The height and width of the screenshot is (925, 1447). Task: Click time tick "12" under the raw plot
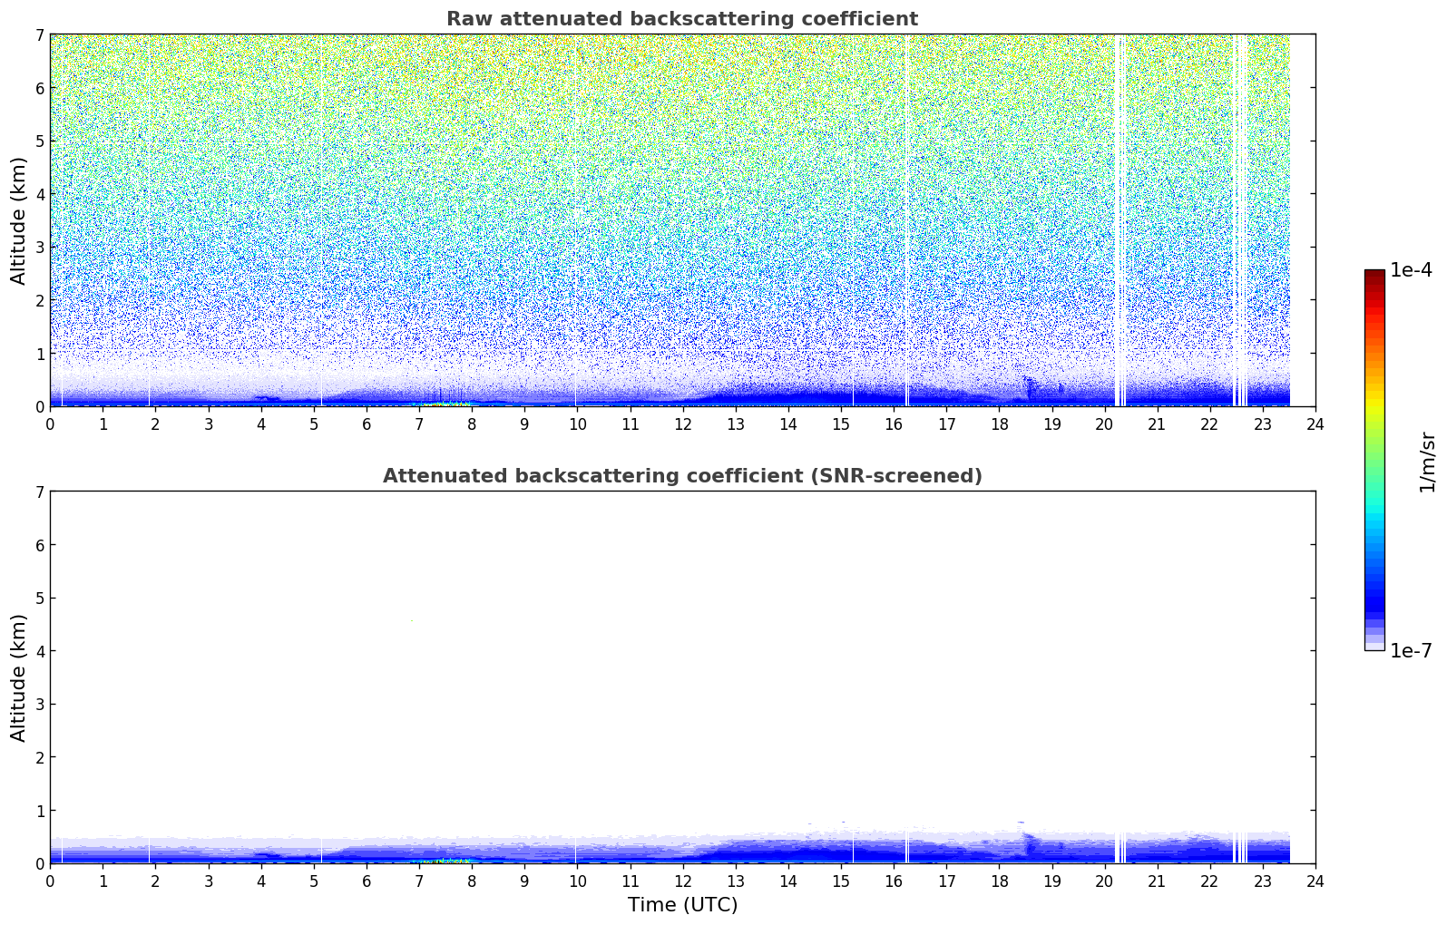(x=682, y=424)
